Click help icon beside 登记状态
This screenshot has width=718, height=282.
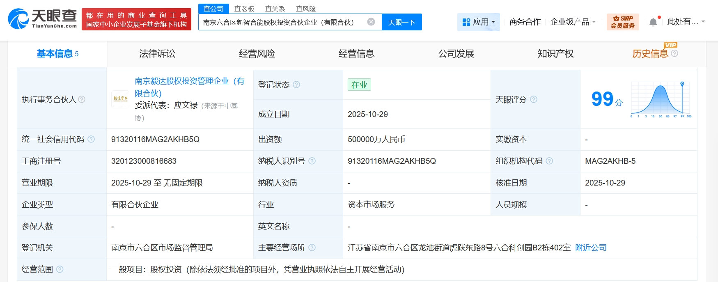coord(296,85)
